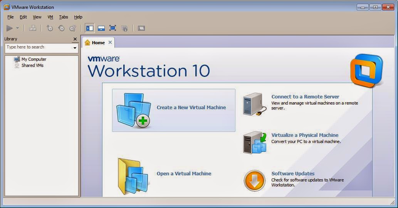The height and width of the screenshot is (208, 398).
Task: Select Shared VMs in the Library
Action: [x=32, y=65]
